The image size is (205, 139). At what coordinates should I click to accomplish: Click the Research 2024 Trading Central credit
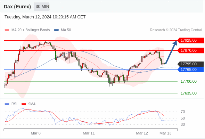click(176, 30)
